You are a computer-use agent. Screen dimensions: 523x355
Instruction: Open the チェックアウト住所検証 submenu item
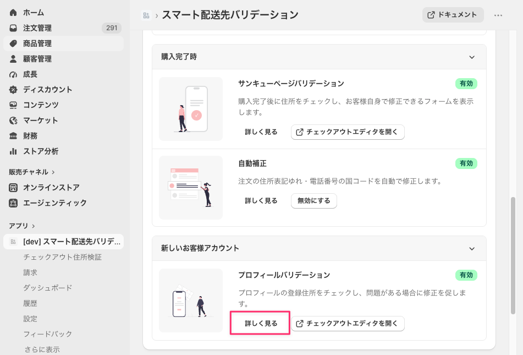(62, 257)
